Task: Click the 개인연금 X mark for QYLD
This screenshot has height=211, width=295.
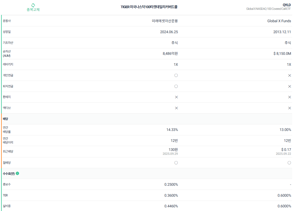Action: [290, 76]
